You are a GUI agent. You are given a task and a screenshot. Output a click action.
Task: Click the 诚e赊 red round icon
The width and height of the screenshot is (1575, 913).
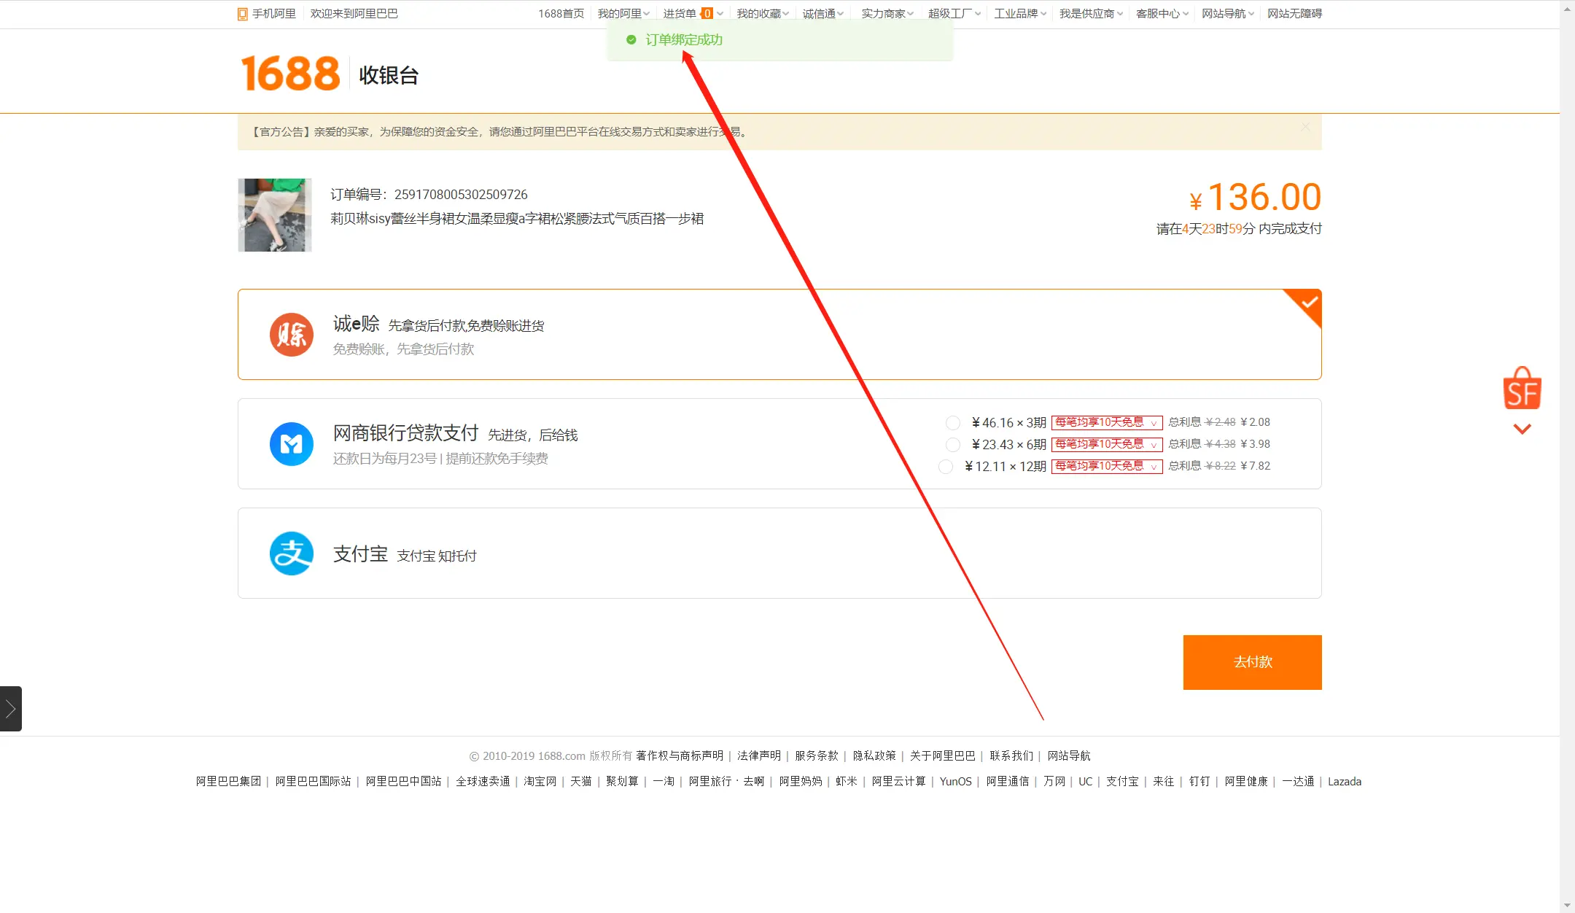(x=292, y=335)
